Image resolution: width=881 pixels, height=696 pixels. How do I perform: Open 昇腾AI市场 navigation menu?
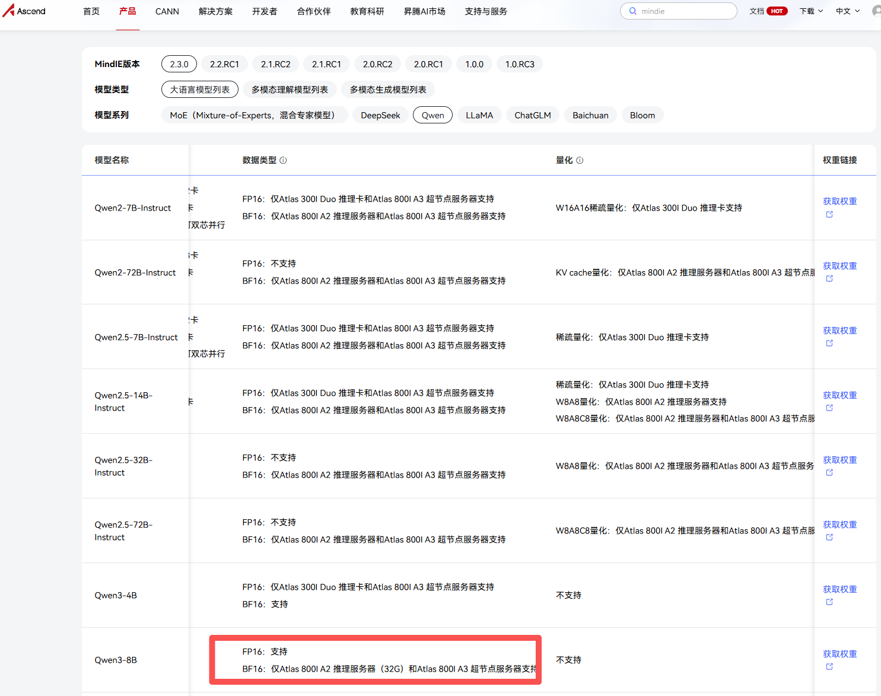[x=425, y=11]
